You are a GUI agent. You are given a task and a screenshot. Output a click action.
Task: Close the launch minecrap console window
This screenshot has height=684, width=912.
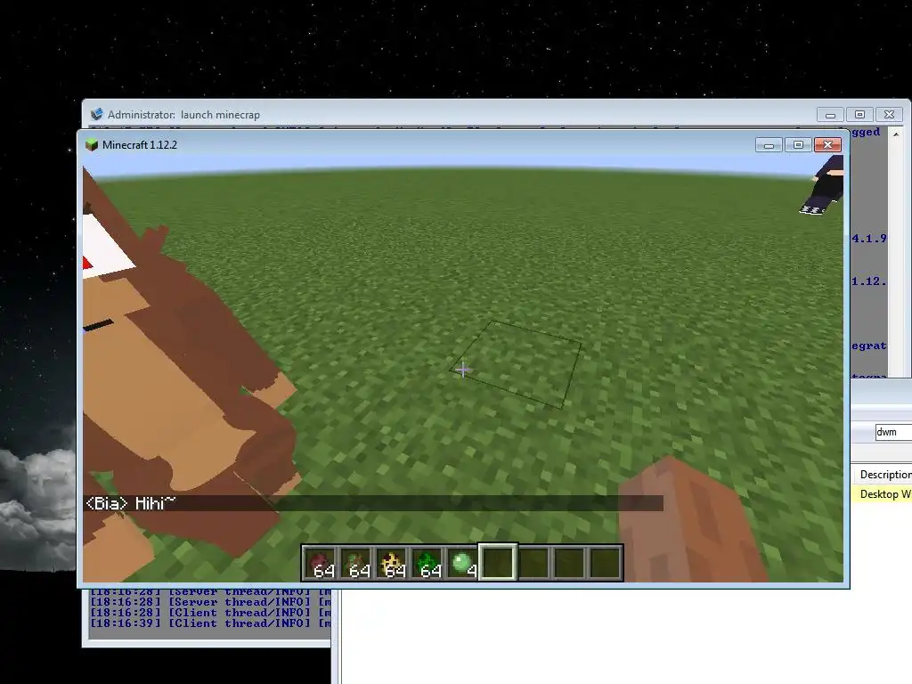click(890, 115)
